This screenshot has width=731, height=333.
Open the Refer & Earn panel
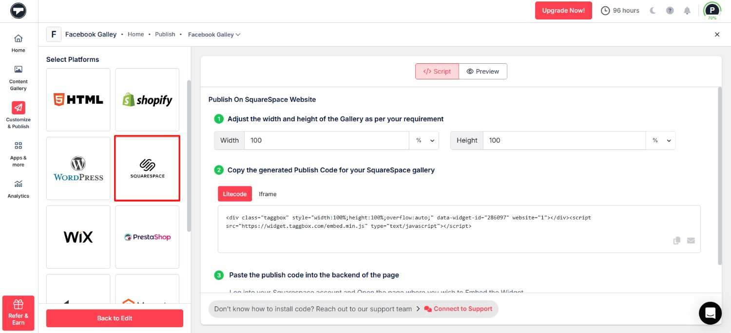(x=18, y=312)
